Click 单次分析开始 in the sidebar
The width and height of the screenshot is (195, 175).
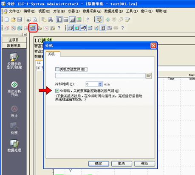14,89
